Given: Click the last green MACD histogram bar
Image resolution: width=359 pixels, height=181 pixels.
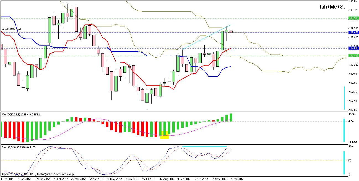Looking at the screenshot, I should 231,117.
